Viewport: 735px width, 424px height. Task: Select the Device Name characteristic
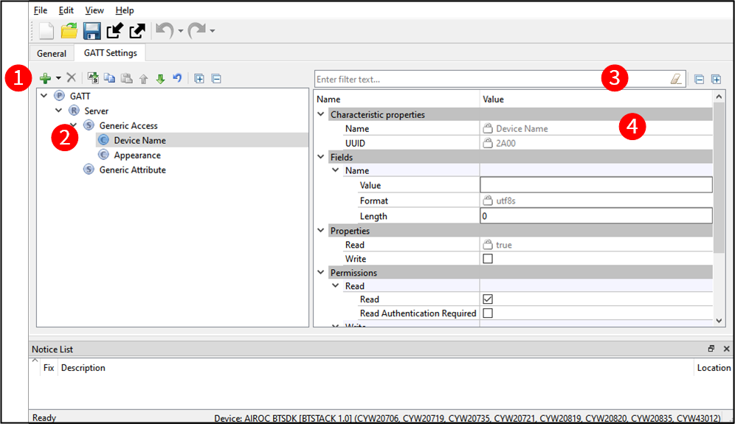(139, 140)
